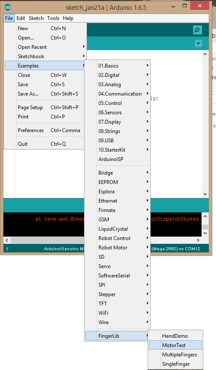This screenshot has width=216, height=370.
Task: Open the SoftwareSerial library examples
Action: coord(118,276)
